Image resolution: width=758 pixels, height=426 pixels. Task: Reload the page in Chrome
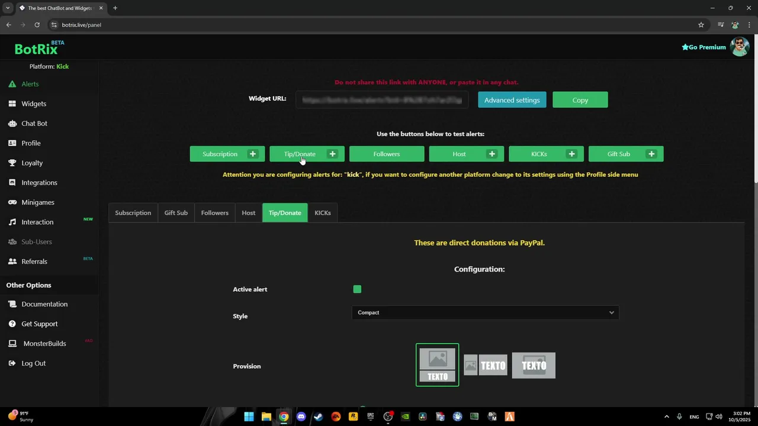tap(37, 25)
